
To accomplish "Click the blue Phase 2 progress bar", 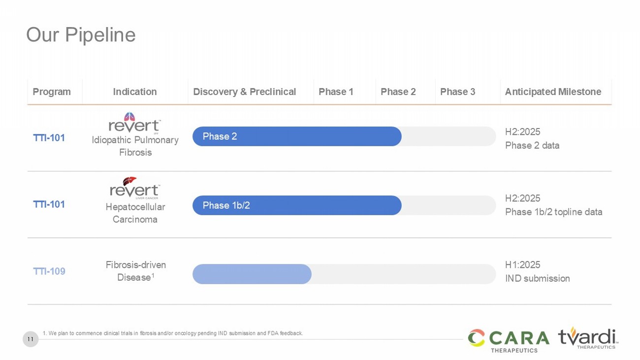I will pyautogui.click(x=297, y=136).
